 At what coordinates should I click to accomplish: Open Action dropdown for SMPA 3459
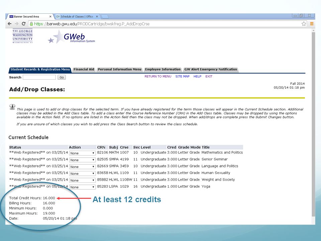point(82,167)
